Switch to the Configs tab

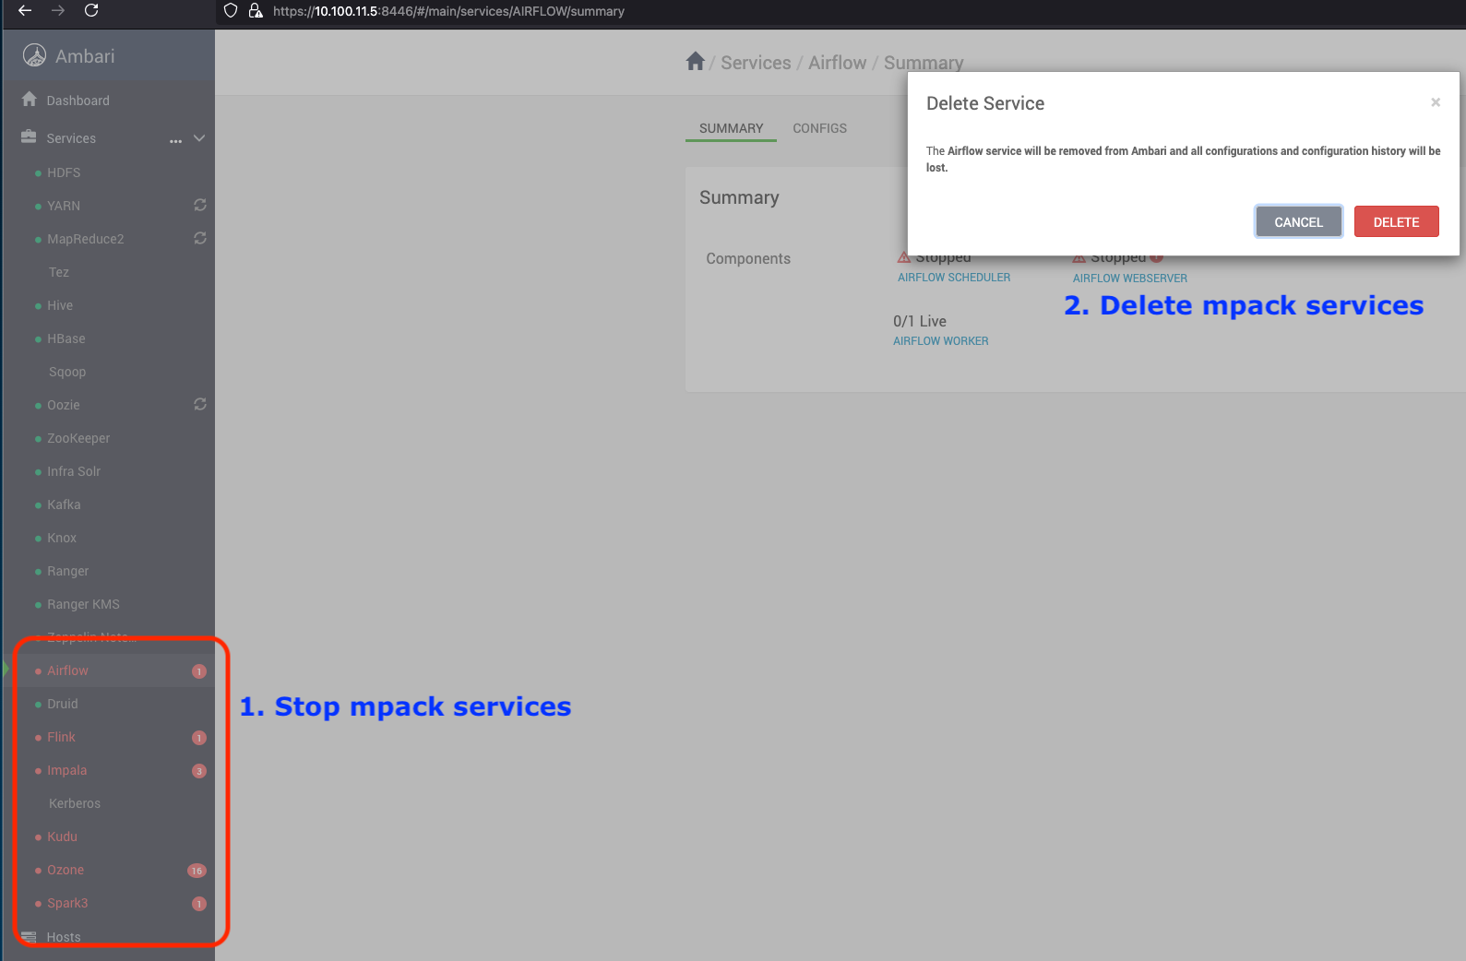[820, 128]
